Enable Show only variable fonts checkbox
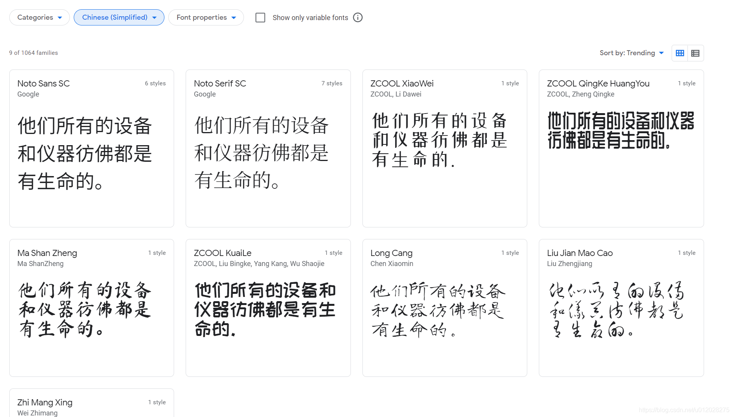733x417 pixels. coord(261,17)
